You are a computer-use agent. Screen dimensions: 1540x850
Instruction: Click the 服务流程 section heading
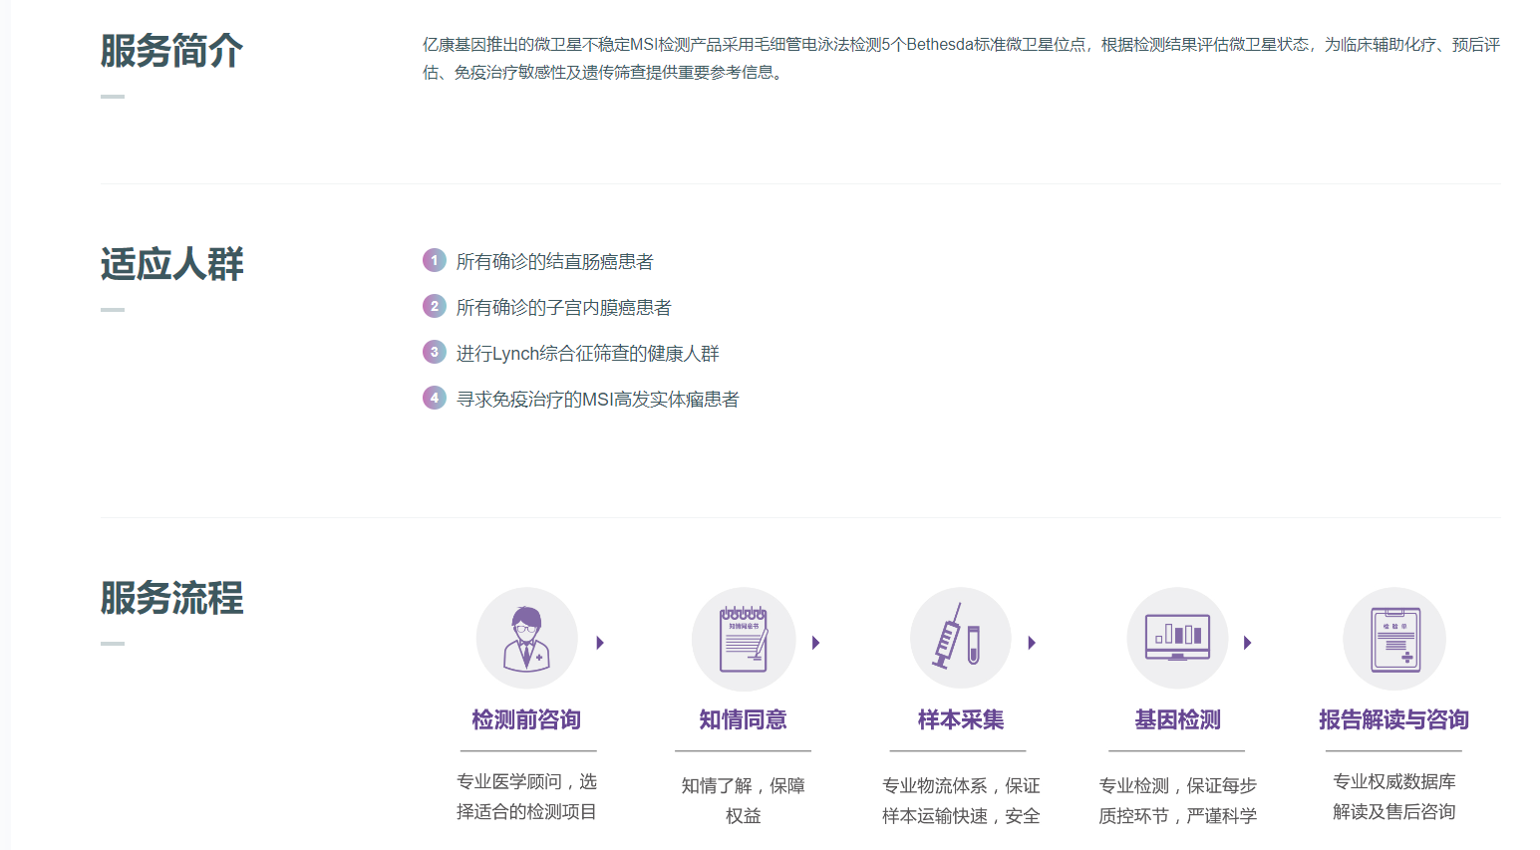[171, 598]
